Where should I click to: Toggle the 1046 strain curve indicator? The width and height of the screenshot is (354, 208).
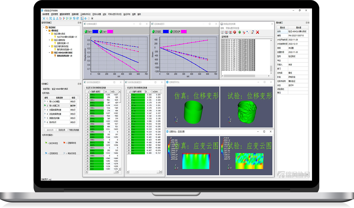click(x=153, y=31)
